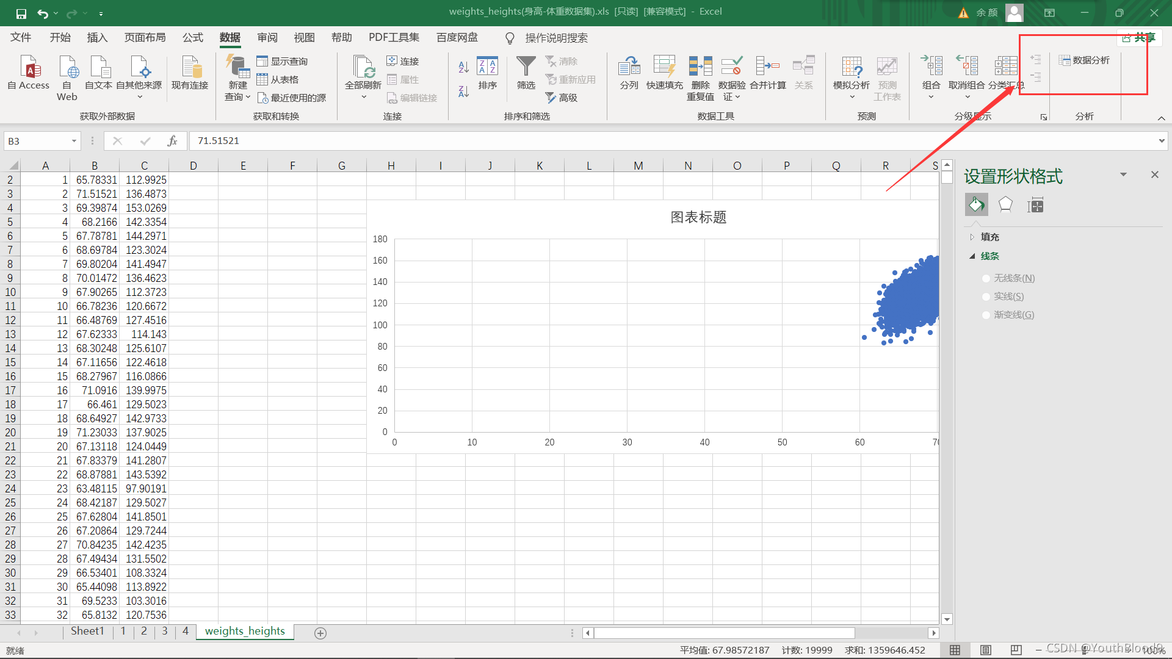Image resolution: width=1172 pixels, height=659 pixels.
Task: Open the Insert (插入) ribbon tab
Action: tap(97, 38)
